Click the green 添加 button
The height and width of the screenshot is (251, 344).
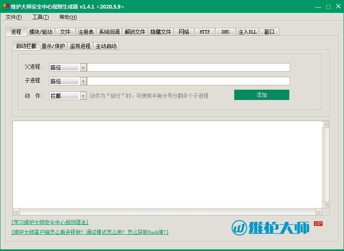(x=261, y=95)
